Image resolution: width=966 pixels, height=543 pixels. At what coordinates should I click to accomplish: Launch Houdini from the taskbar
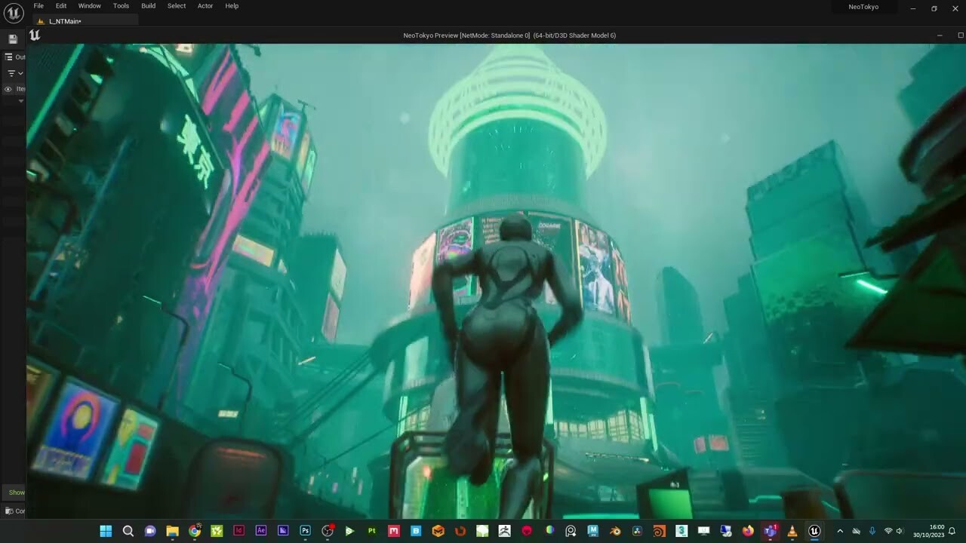point(659,531)
